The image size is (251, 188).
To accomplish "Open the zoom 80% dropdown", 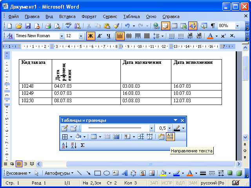I will [237, 26].
